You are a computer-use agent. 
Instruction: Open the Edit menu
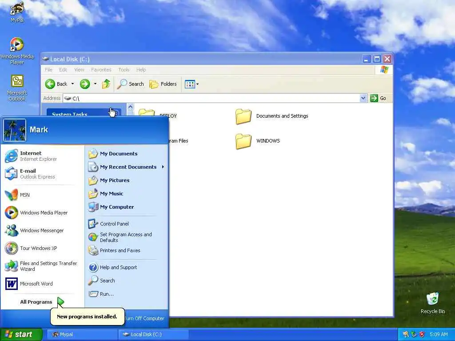(x=63, y=70)
